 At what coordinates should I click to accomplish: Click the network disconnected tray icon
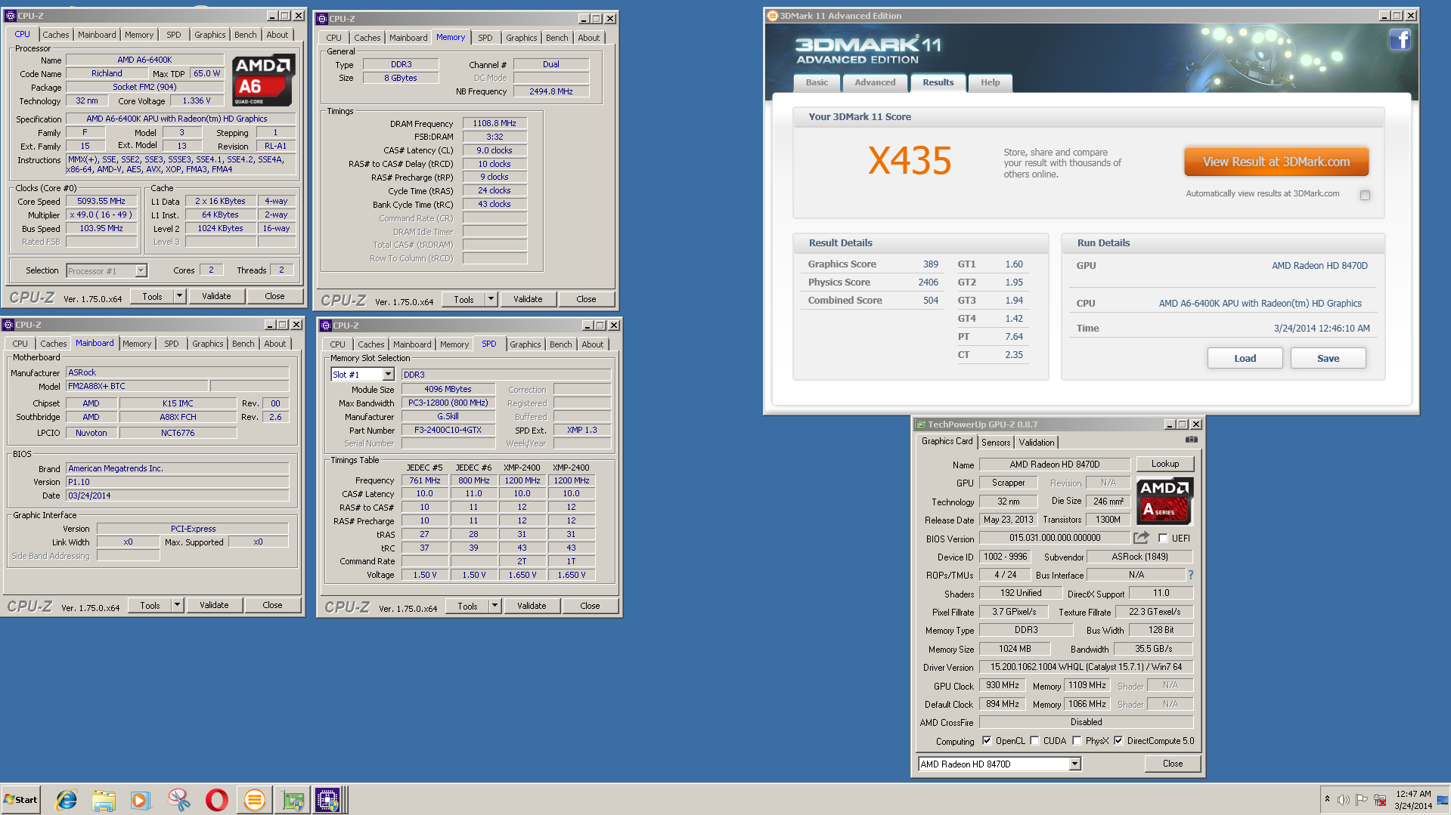tap(1380, 800)
